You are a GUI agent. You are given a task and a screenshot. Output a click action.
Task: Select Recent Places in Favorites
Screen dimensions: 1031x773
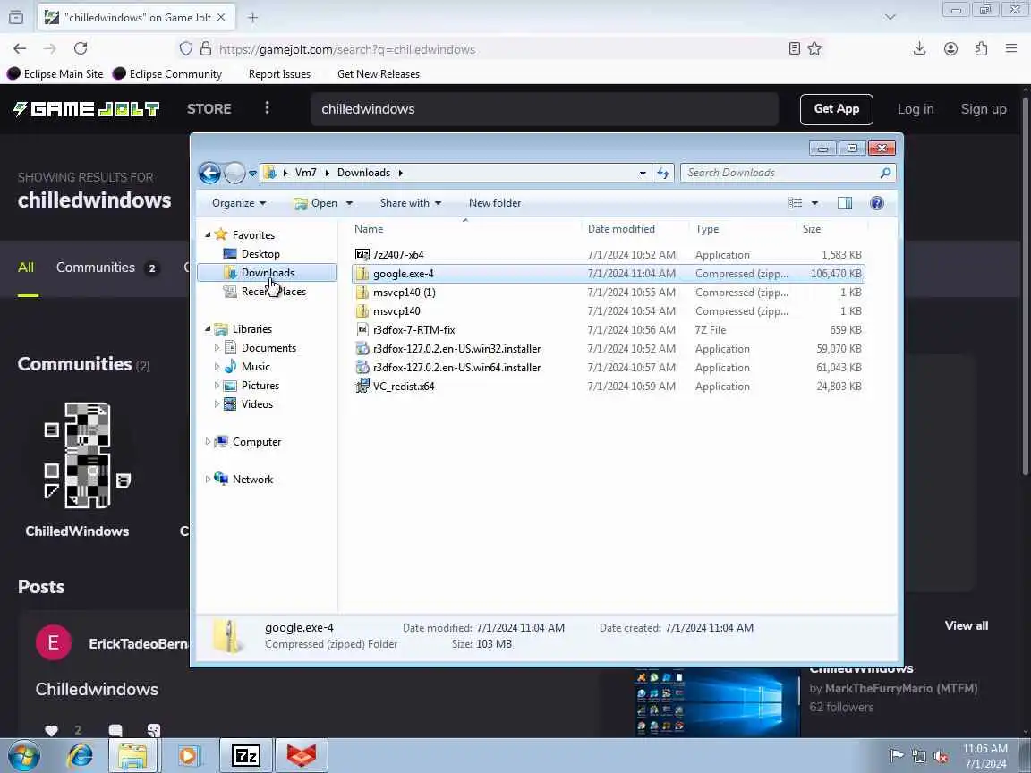[x=273, y=291]
